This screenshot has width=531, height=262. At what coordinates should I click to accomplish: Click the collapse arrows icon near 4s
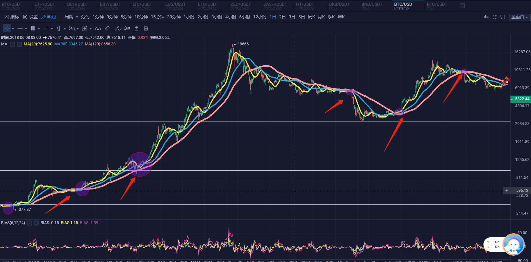point(494,17)
